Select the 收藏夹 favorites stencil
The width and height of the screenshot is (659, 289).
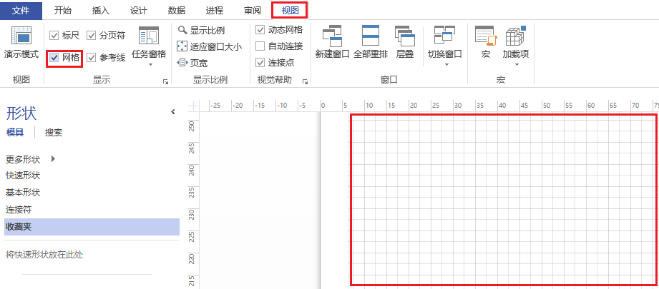92,227
